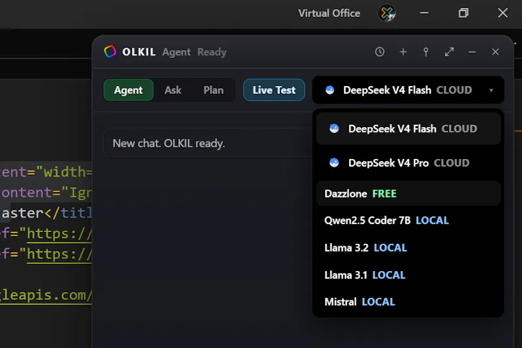Minimize the Virtual Office window
The height and width of the screenshot is (348, 522).
(x=424, y=13)
